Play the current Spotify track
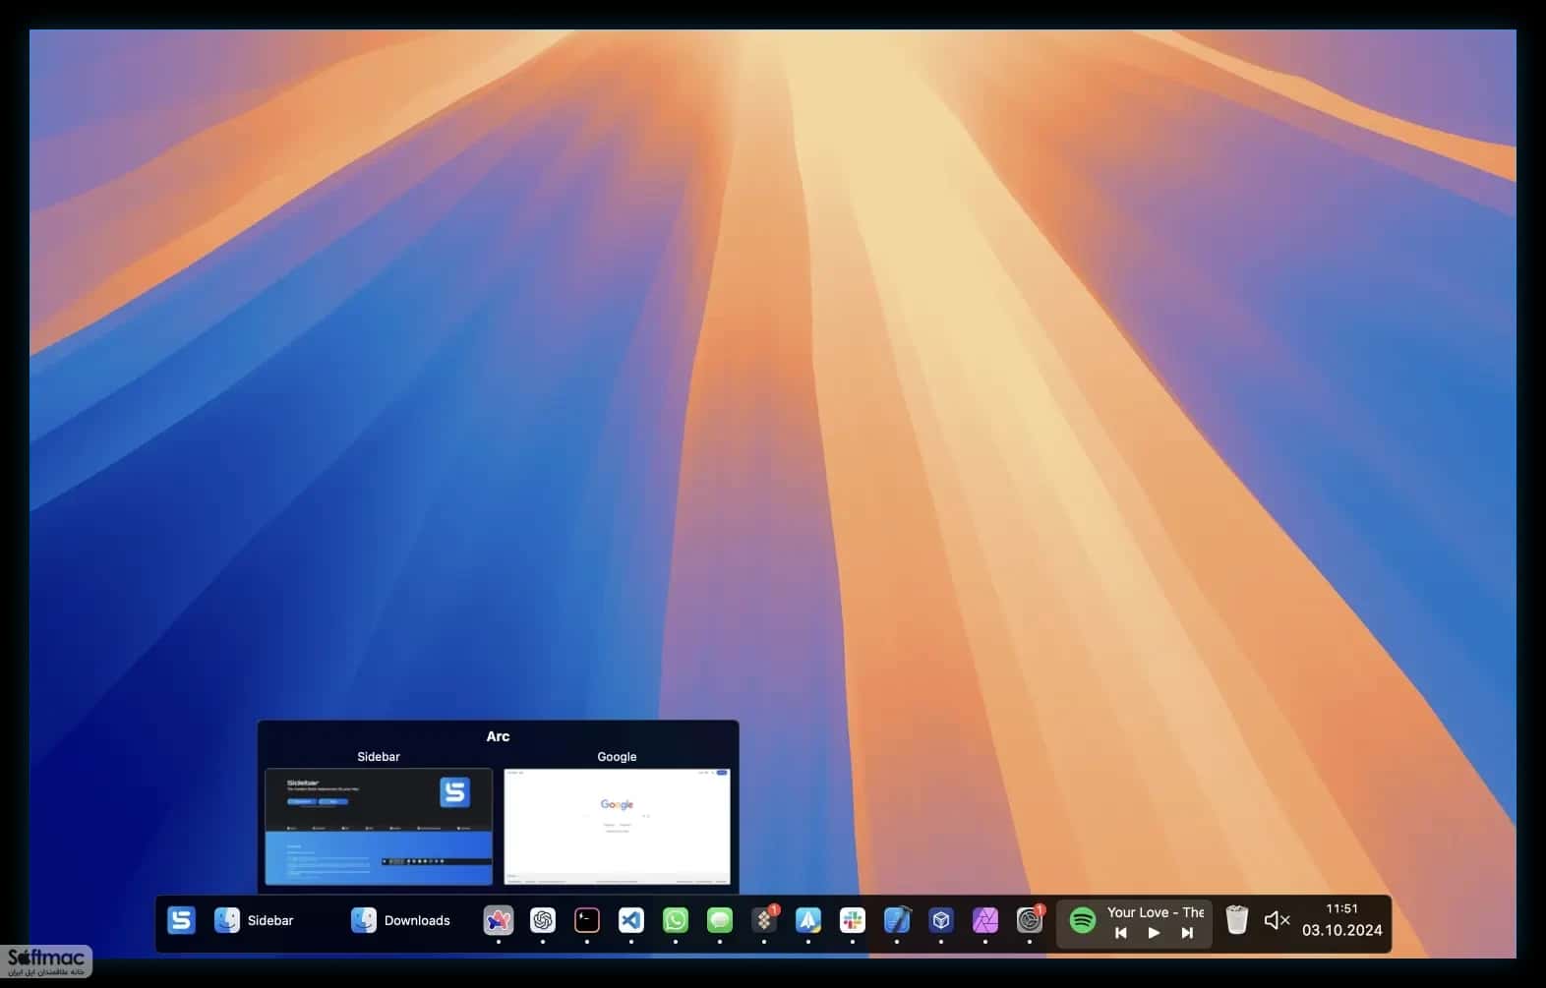This screenshot has width=1546, height=988. coord(1155,933)
